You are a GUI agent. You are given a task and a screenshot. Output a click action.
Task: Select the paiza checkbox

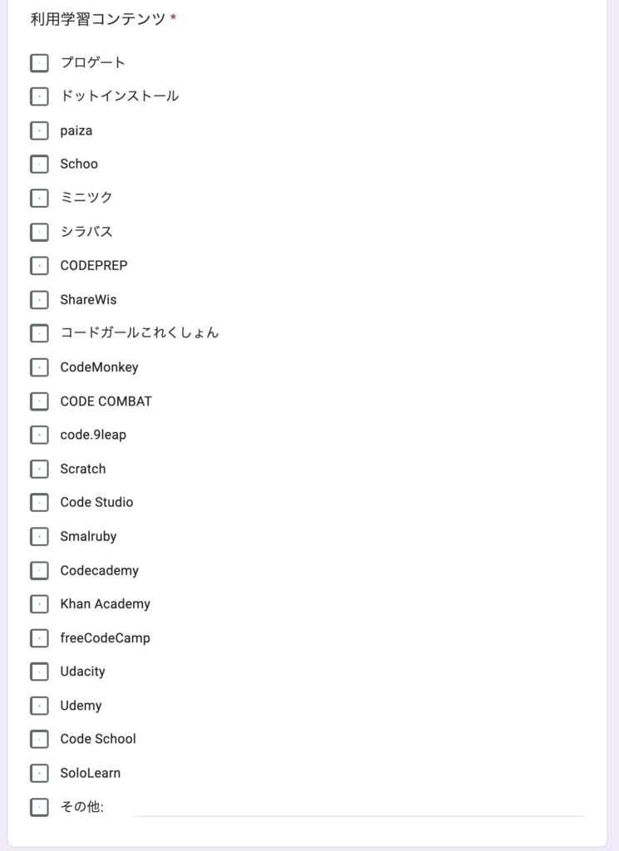39,130
